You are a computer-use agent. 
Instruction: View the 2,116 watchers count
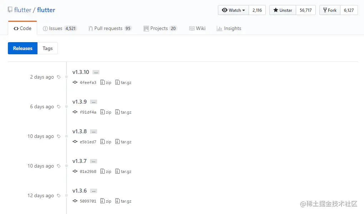[x=257, y=10]
